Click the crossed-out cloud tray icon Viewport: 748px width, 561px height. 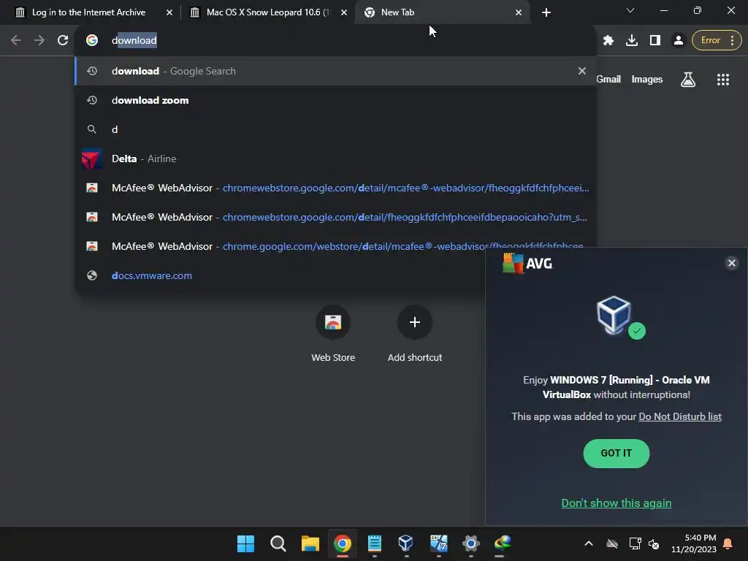612,543
